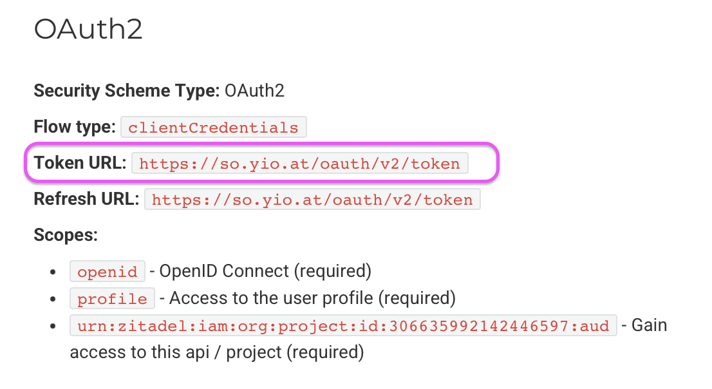
Task: Click the Flow type label
Action: click(x=74, y=127)
